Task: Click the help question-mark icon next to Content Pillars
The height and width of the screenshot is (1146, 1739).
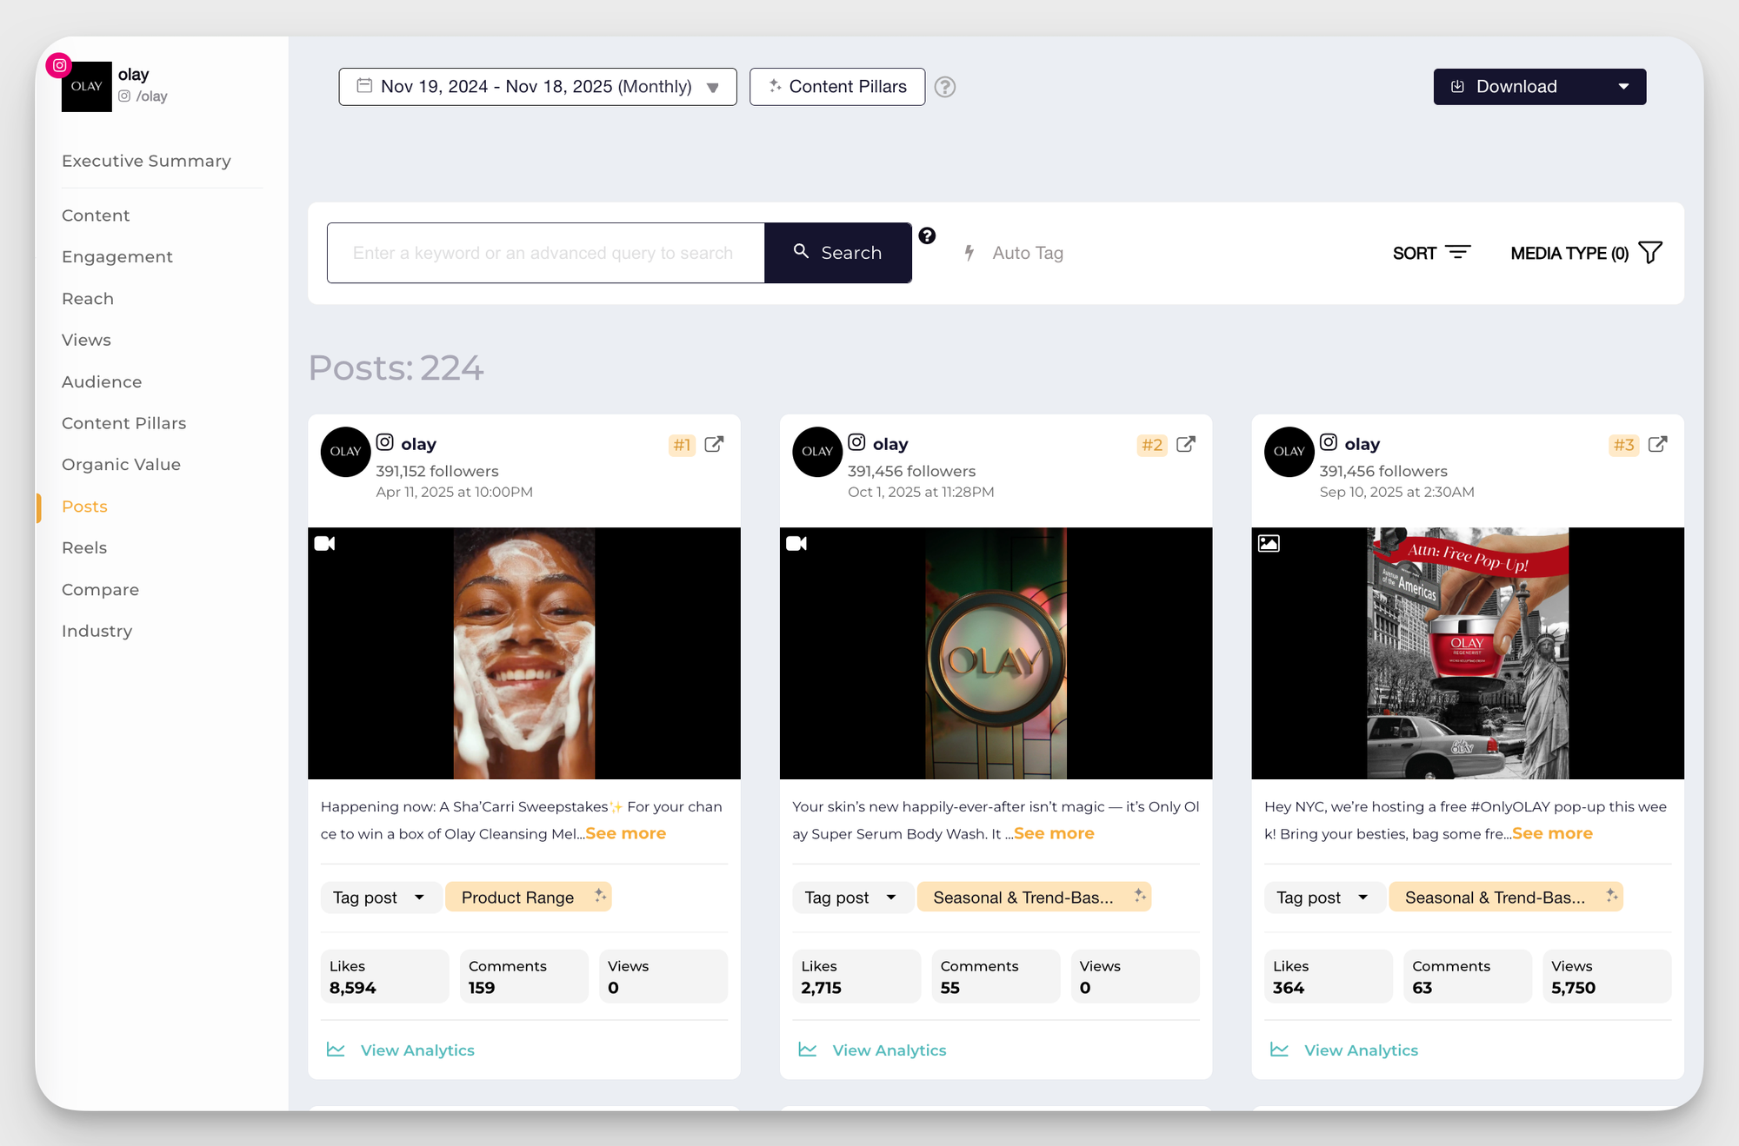Action: (x=945, y=87)
